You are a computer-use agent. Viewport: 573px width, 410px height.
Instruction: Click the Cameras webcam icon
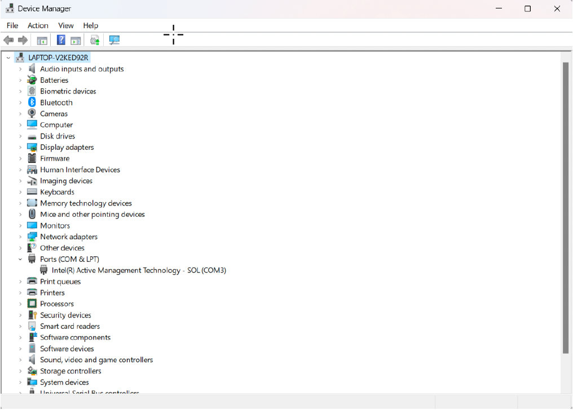[32, 113]
